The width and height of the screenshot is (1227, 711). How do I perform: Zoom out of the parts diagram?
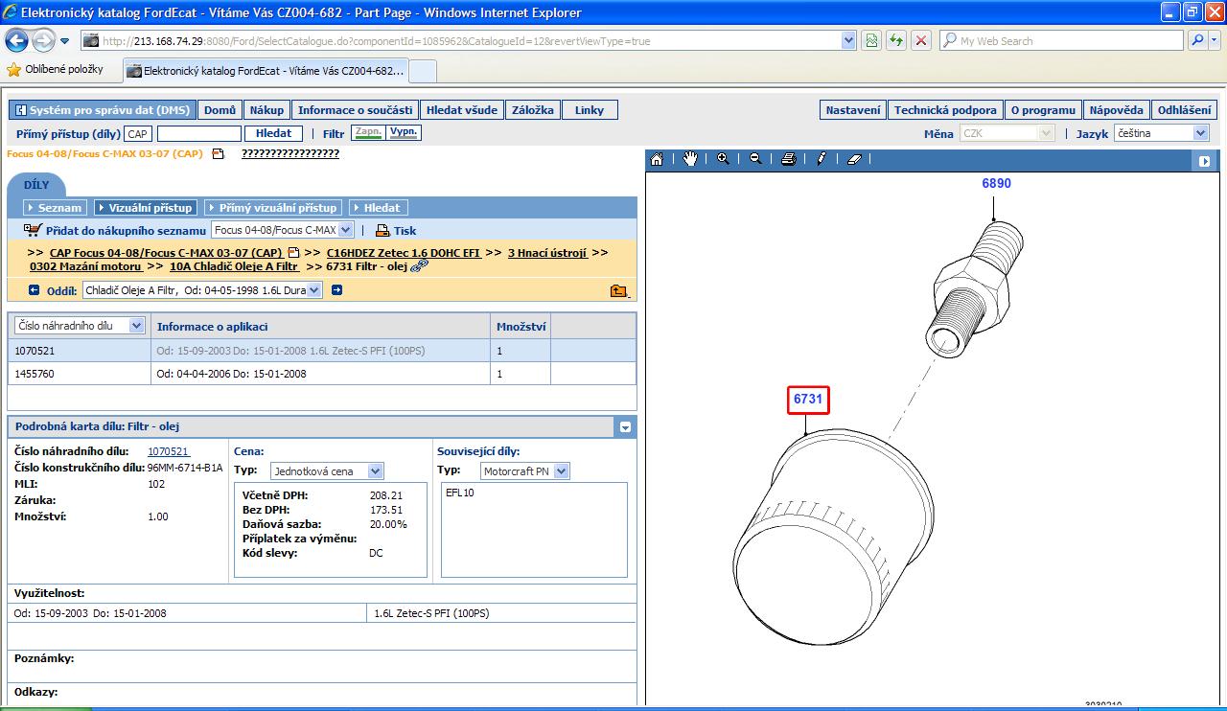point(755,159)
